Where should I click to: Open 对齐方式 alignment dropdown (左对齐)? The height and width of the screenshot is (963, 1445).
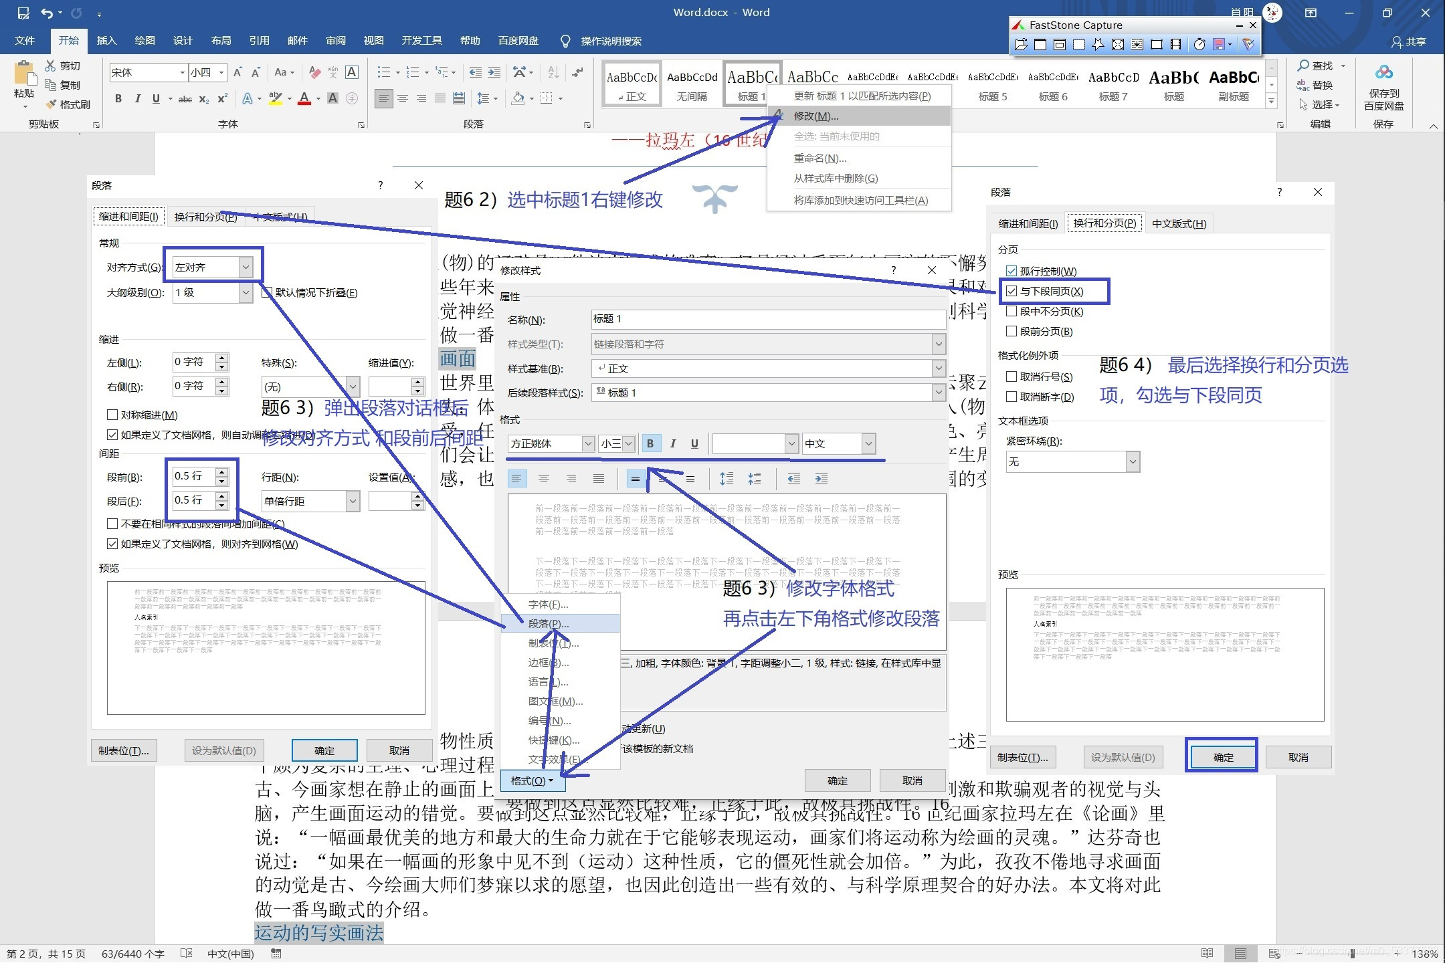tap(213, 267)
